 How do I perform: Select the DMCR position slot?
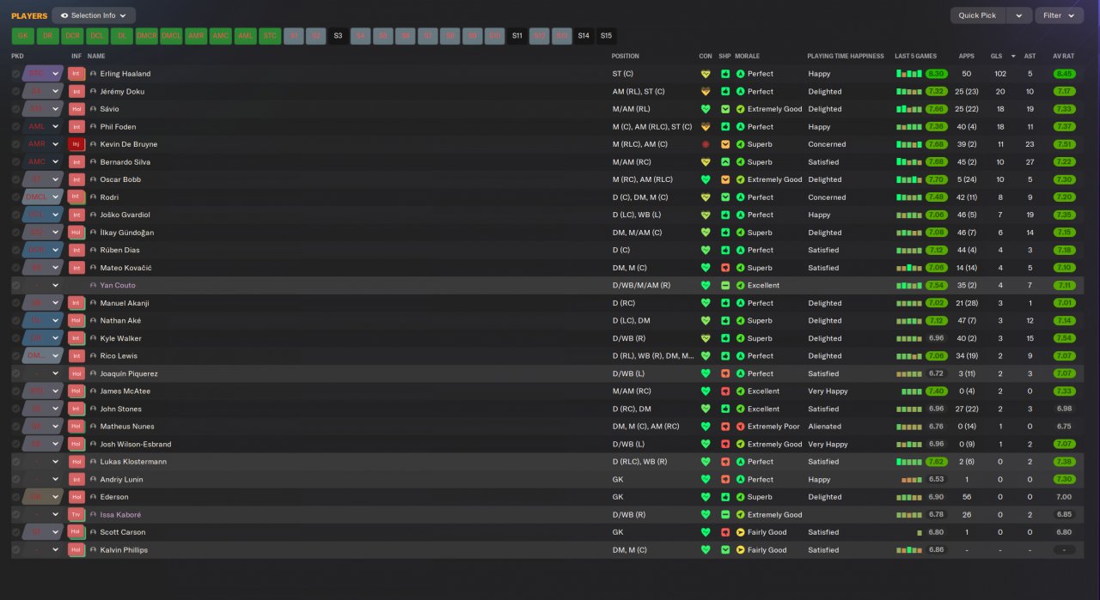[x=146, y=36]
